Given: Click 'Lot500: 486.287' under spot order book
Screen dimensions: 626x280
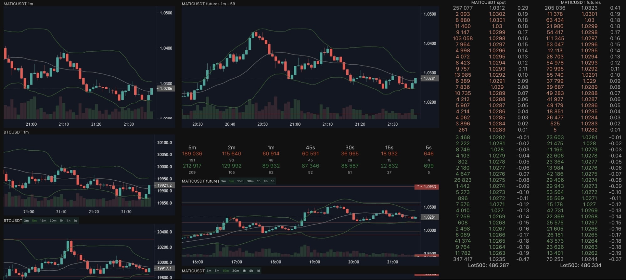Looking at the screenshot, I should 488,265.
